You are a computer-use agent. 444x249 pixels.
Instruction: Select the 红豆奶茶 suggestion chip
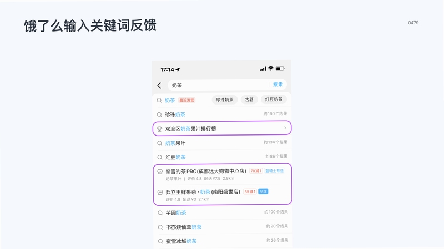274,100
